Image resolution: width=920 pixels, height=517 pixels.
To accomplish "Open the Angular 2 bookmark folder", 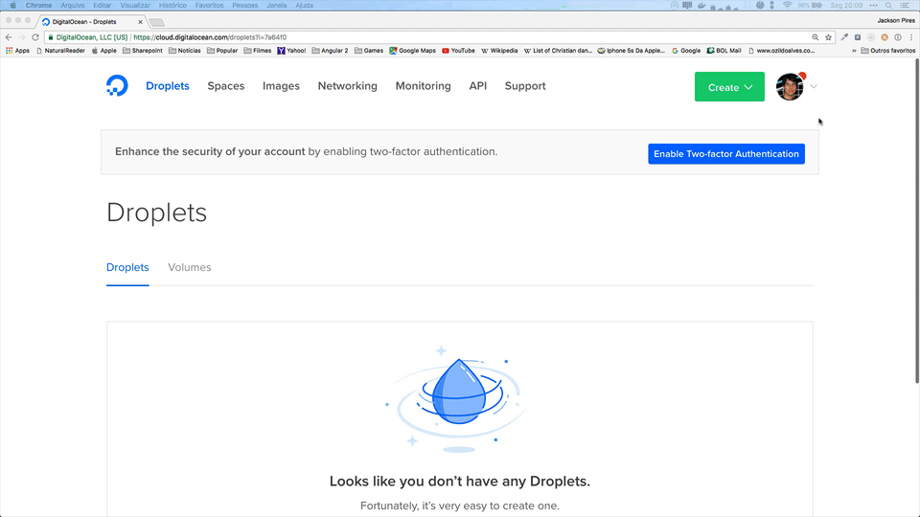I will 330,51.
